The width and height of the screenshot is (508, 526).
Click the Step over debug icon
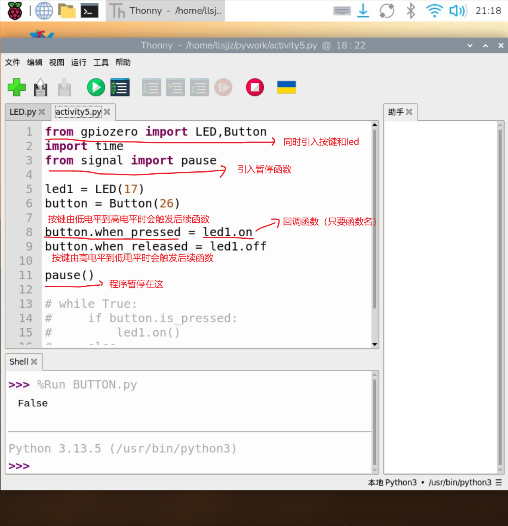tap(152, 87)
